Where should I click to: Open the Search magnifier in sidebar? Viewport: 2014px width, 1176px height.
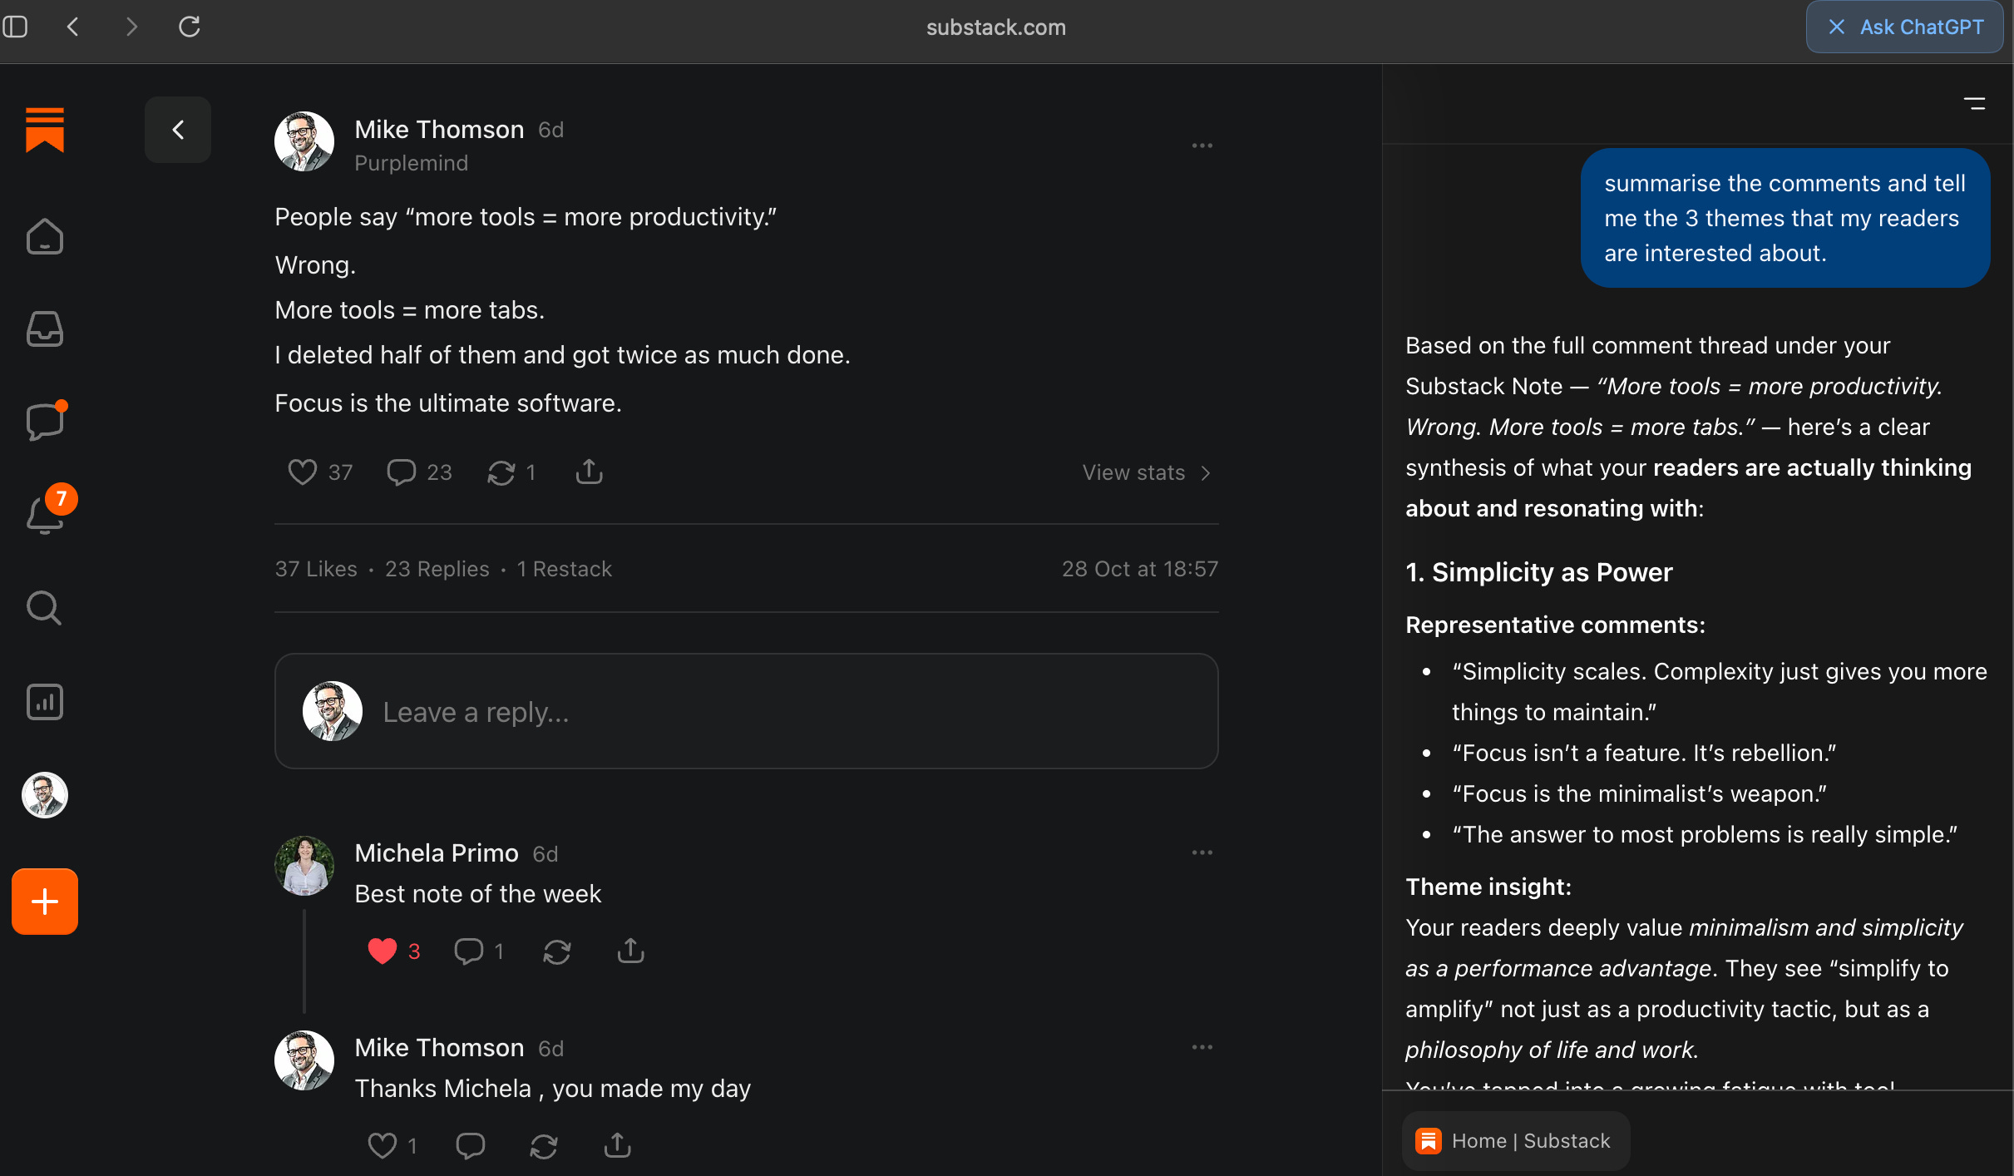(45, 608)
